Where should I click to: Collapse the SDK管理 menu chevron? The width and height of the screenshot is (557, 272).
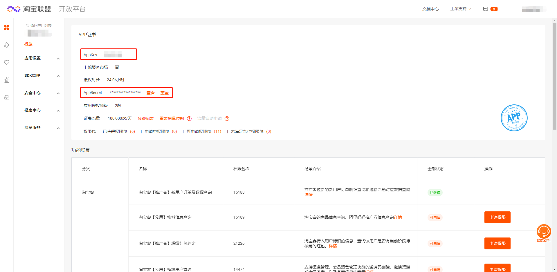tap(58, 76)
